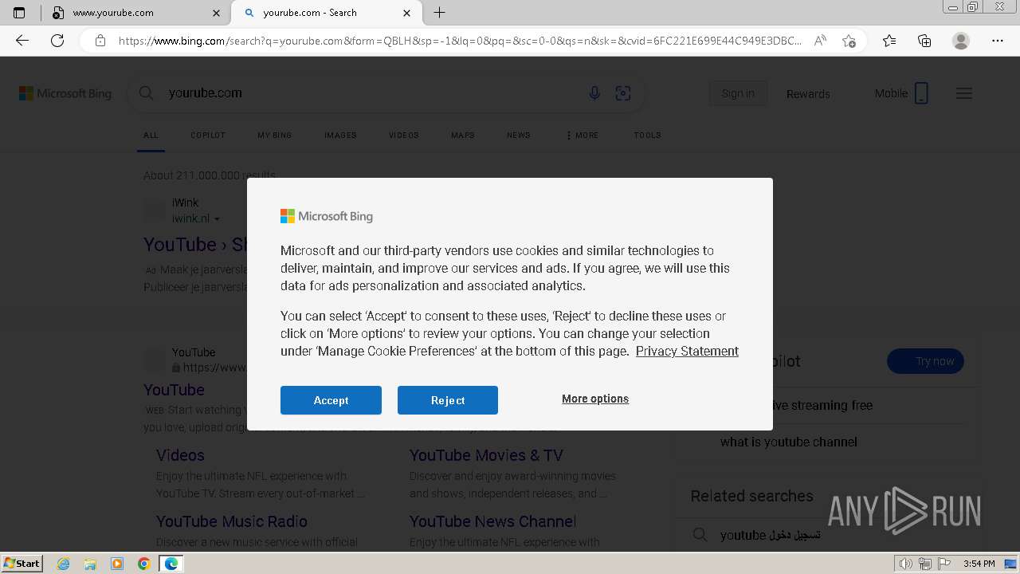Switch to the IMAGES tab

(x=340, y=135)
